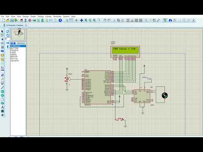Image resolution: width=203 pixels, height=152 pixels.
Task: Select the Junction dot tool
Action: [2, 39]
